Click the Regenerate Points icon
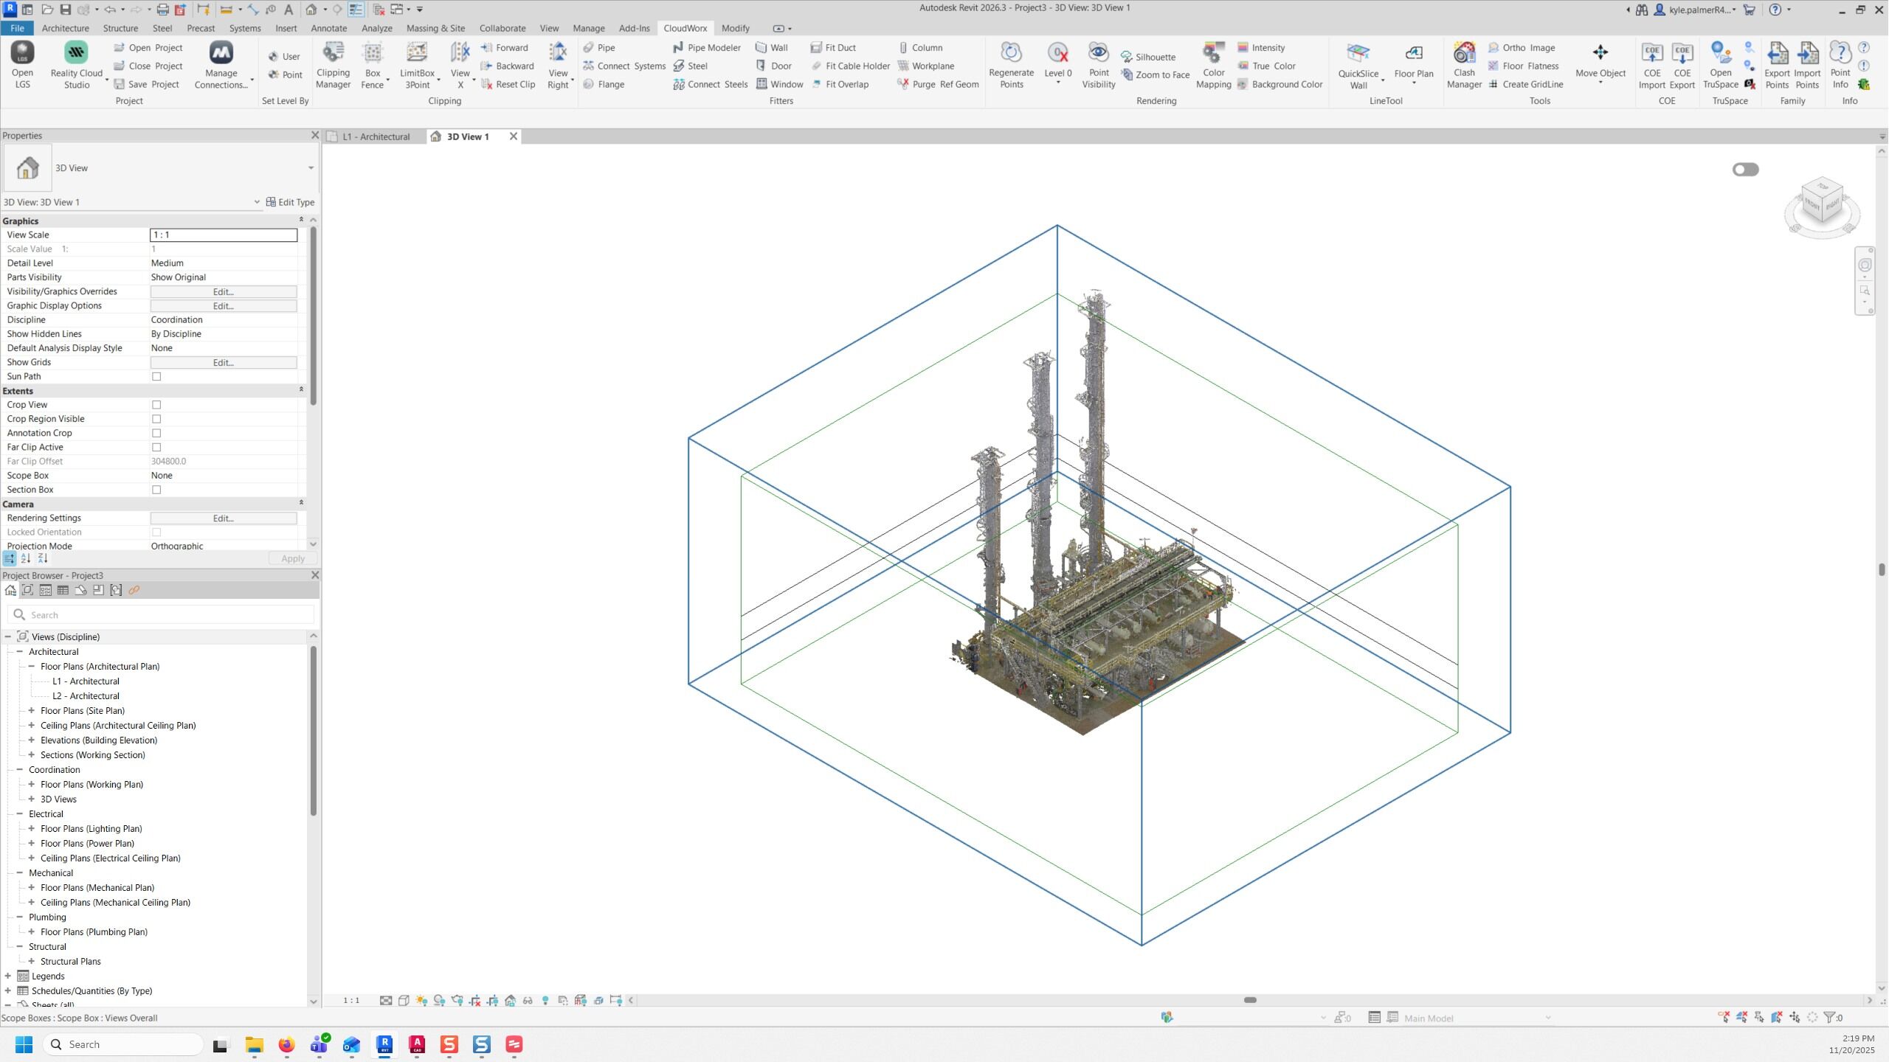 point(1011,53)
